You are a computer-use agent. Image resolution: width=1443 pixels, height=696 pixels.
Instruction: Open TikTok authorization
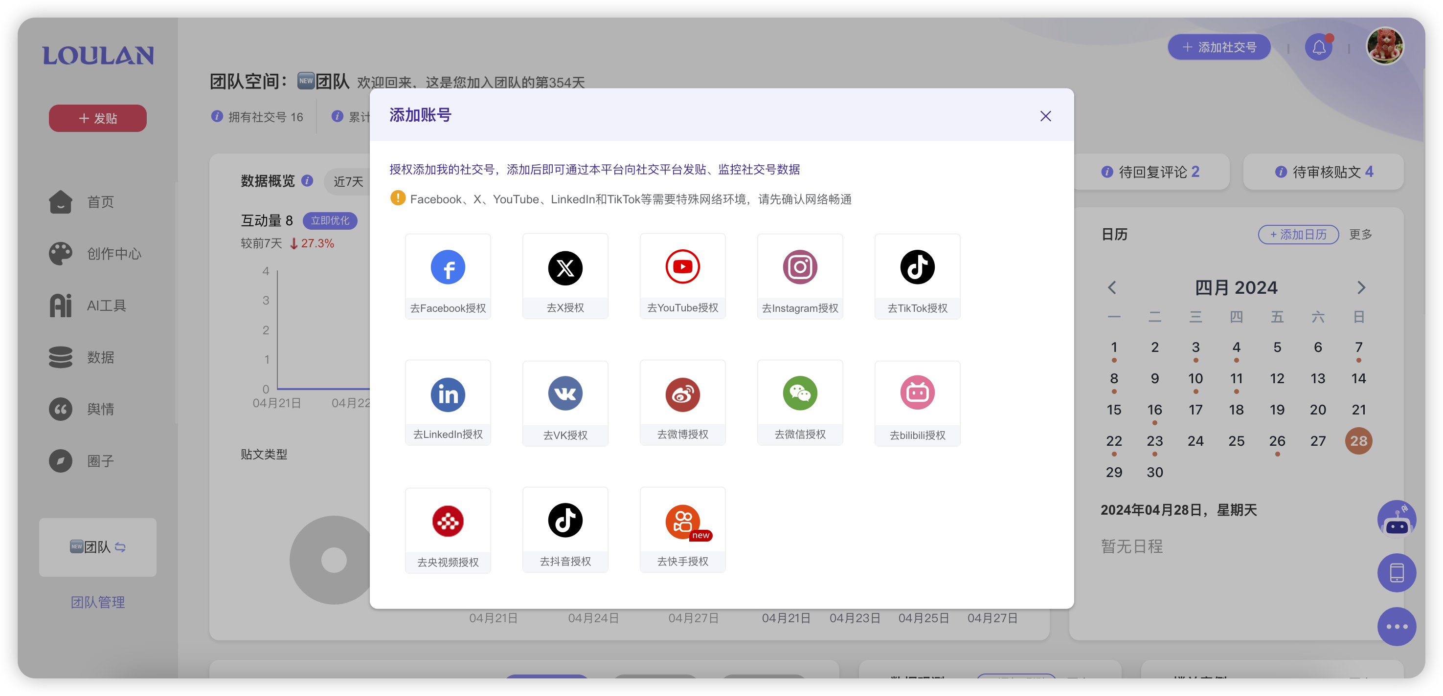pyautogui.click(x=917, y=277)
